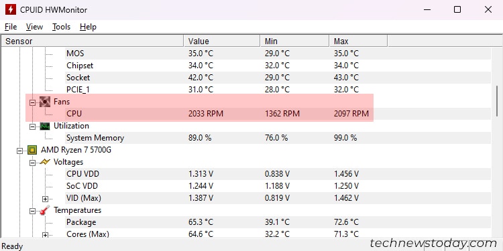Click the 72.6 °C Package maximum
The image size is (503, 251).
[x=346, y=222]
